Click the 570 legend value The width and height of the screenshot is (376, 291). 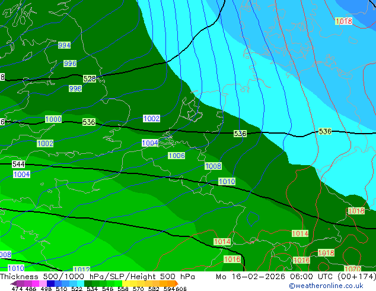pos(138,289)
